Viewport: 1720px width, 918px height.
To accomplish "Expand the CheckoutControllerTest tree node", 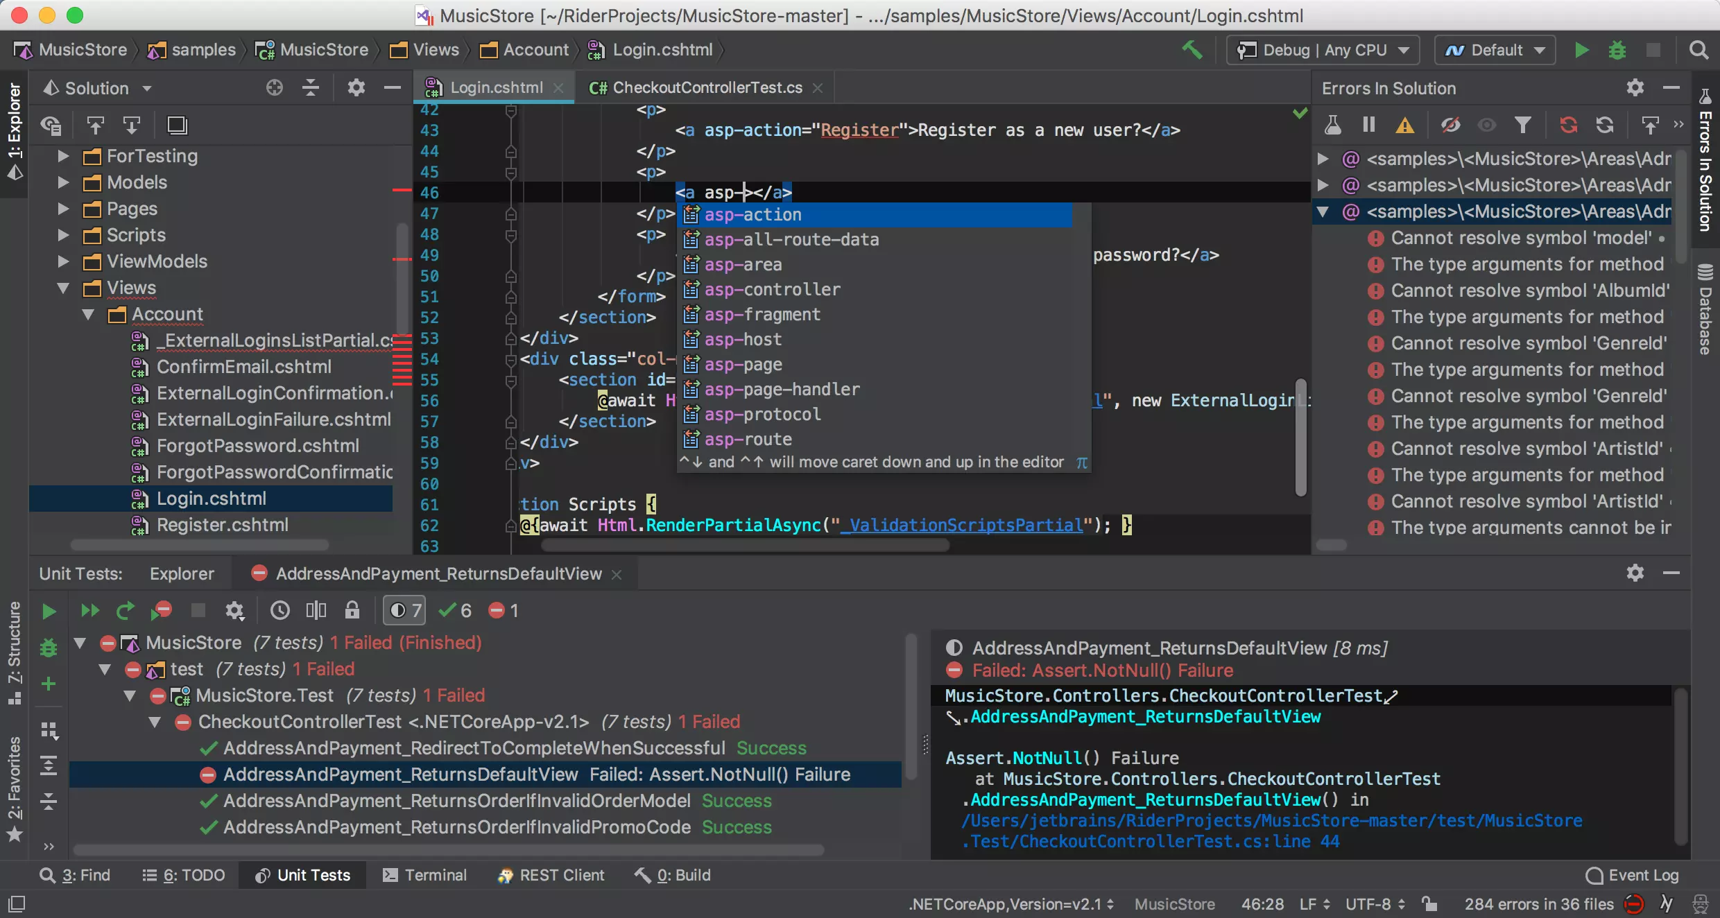I will 155,722.
